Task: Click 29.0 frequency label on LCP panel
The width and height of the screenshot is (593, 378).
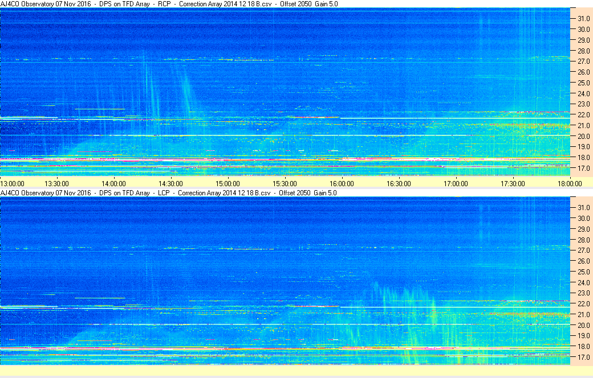Action: point(583,229)
